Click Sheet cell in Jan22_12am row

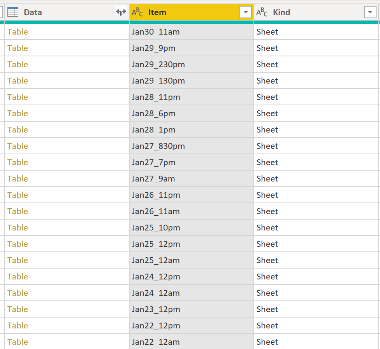tap(316, 342)
